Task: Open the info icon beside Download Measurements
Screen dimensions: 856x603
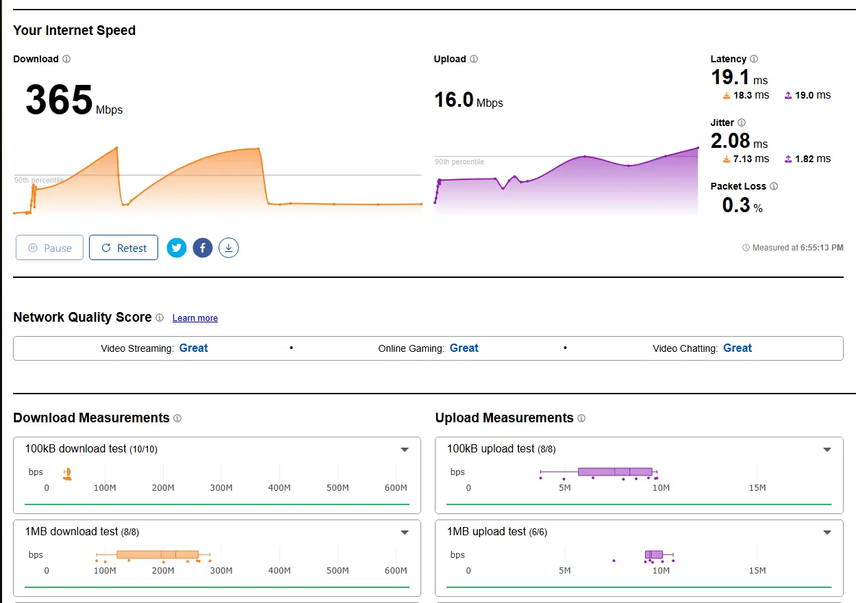Action: [177, 418]
